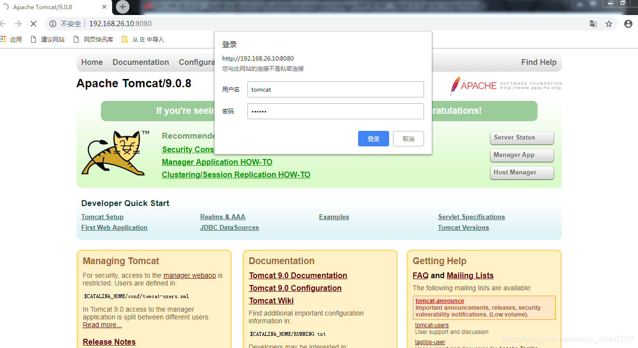Open the Release Notes link
The image size is (638, 348).
[x=109, y=342]
